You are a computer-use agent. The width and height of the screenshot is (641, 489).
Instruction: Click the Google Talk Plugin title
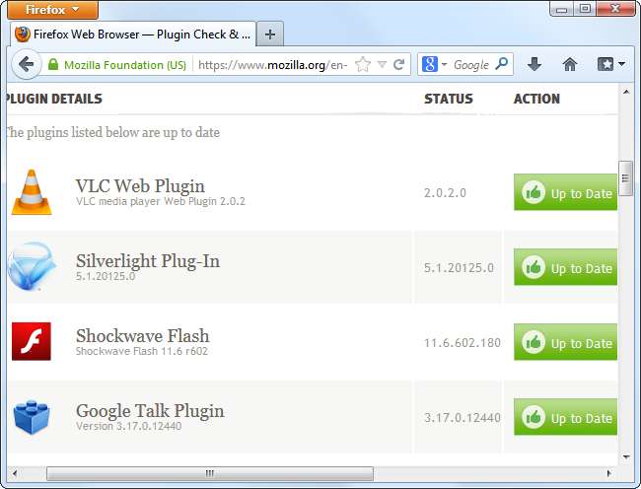(x=150, y=411)
